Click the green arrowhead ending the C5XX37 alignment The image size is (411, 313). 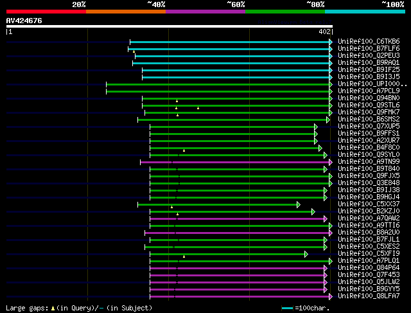298,204
